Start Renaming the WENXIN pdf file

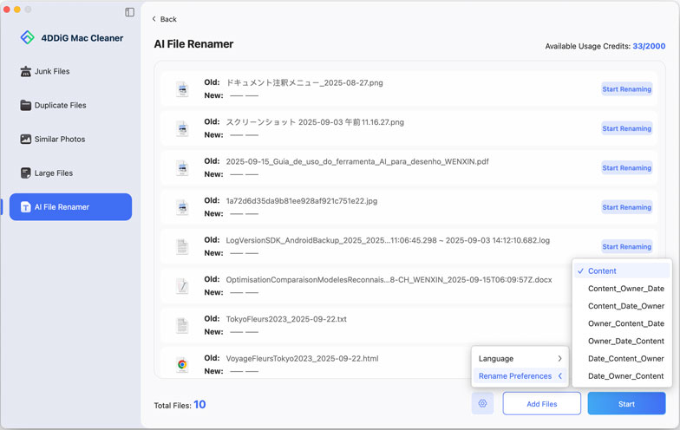(x=626, y=168)
